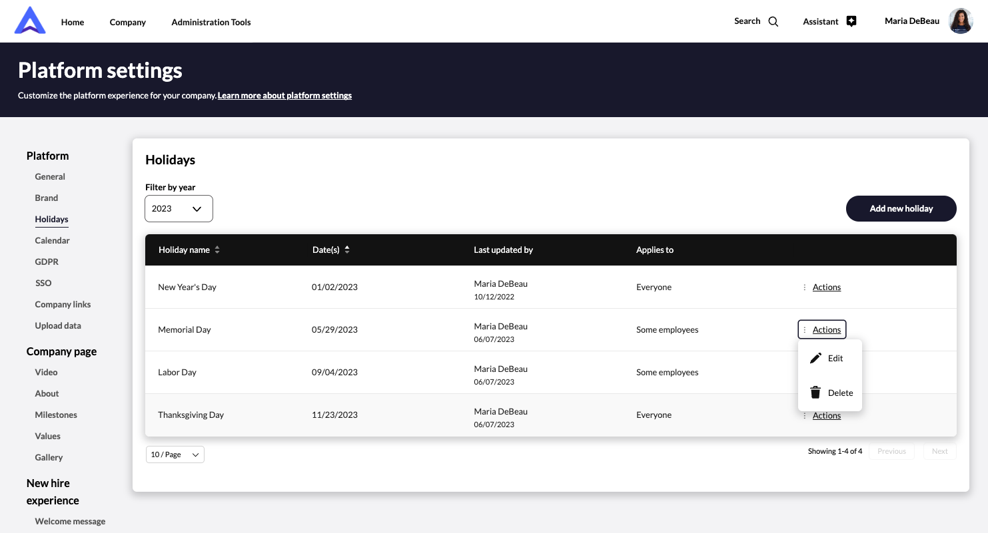This screenshot has width=988, height=533.
Task: Click the trash Delete icon
Action: point(815,393)
